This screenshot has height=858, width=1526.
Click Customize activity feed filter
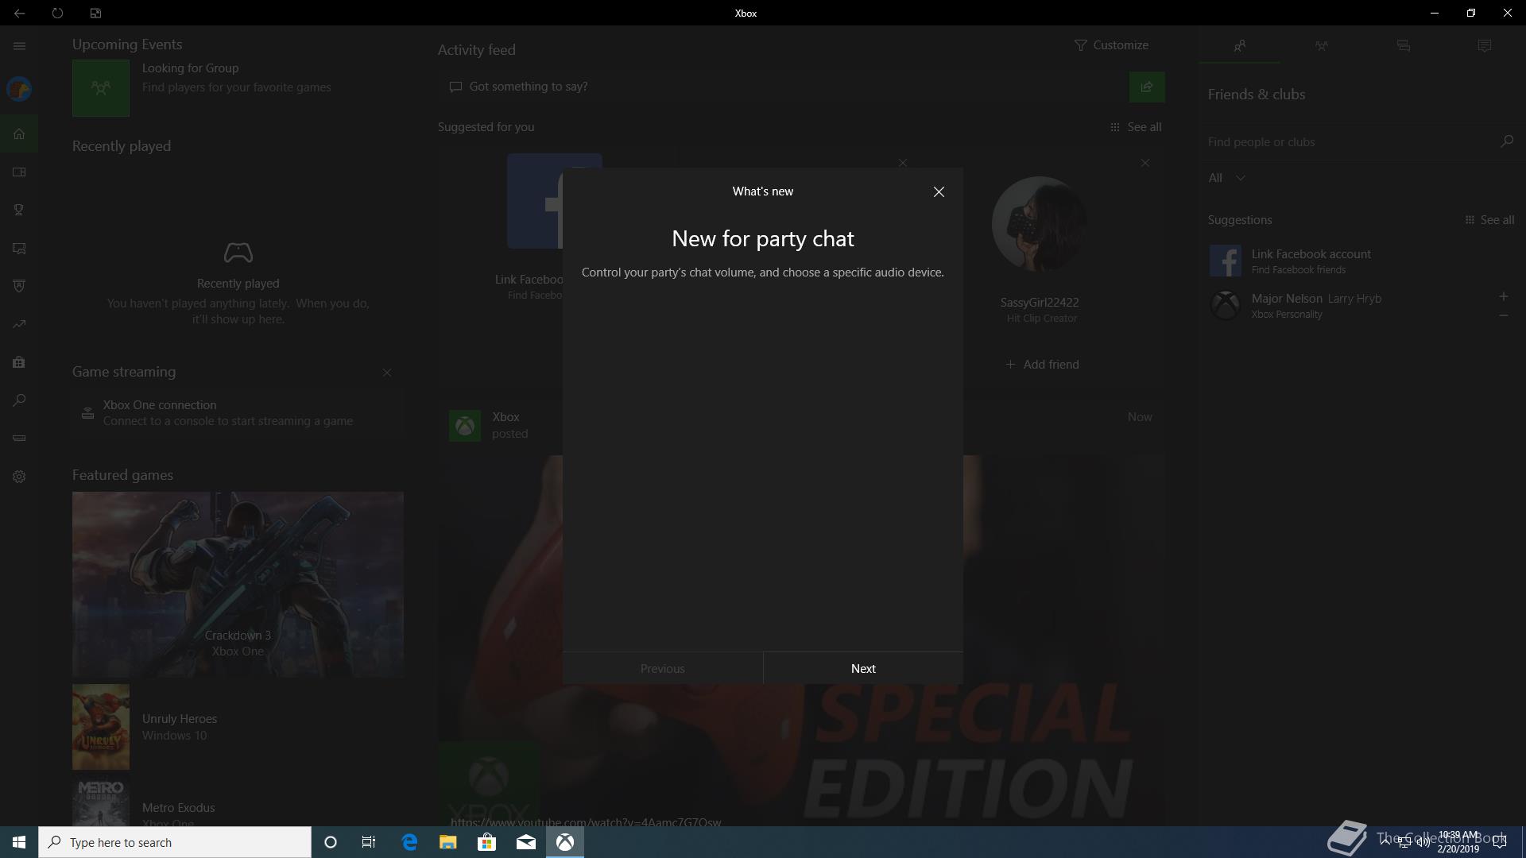point(1111,45)
